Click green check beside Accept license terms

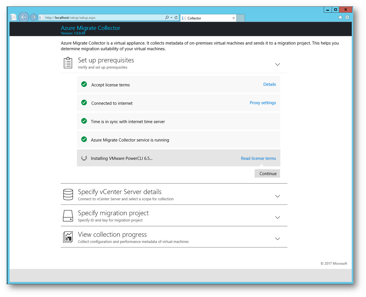(84, 84)
